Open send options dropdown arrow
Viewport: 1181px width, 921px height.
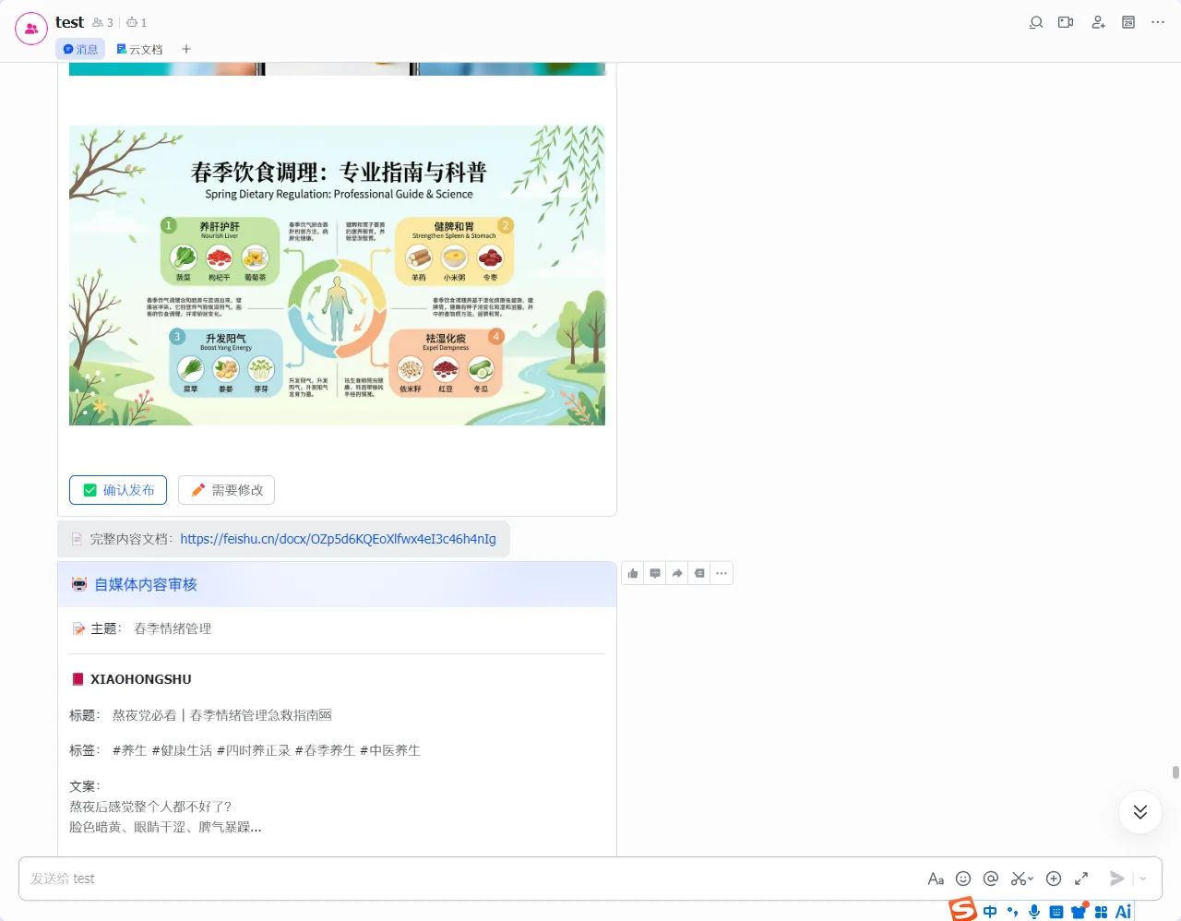point(1143,879)
